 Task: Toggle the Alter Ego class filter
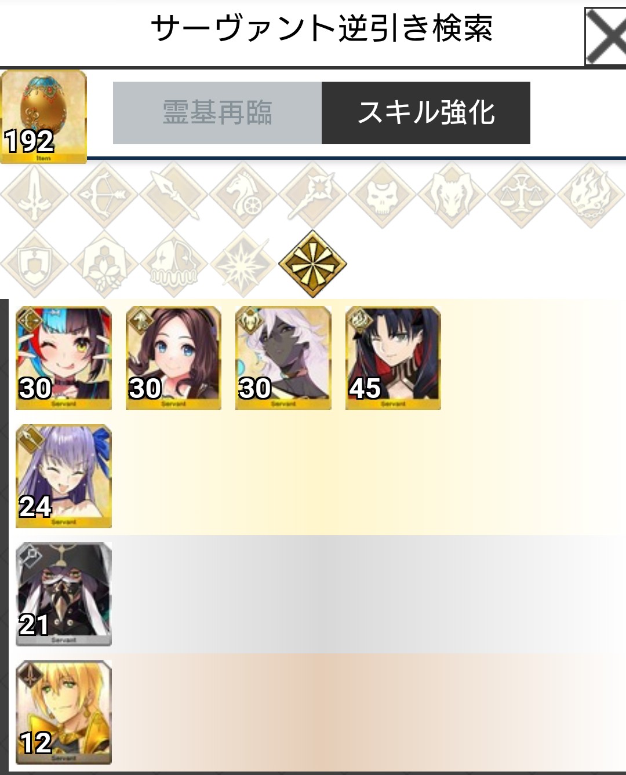(104, 264)
